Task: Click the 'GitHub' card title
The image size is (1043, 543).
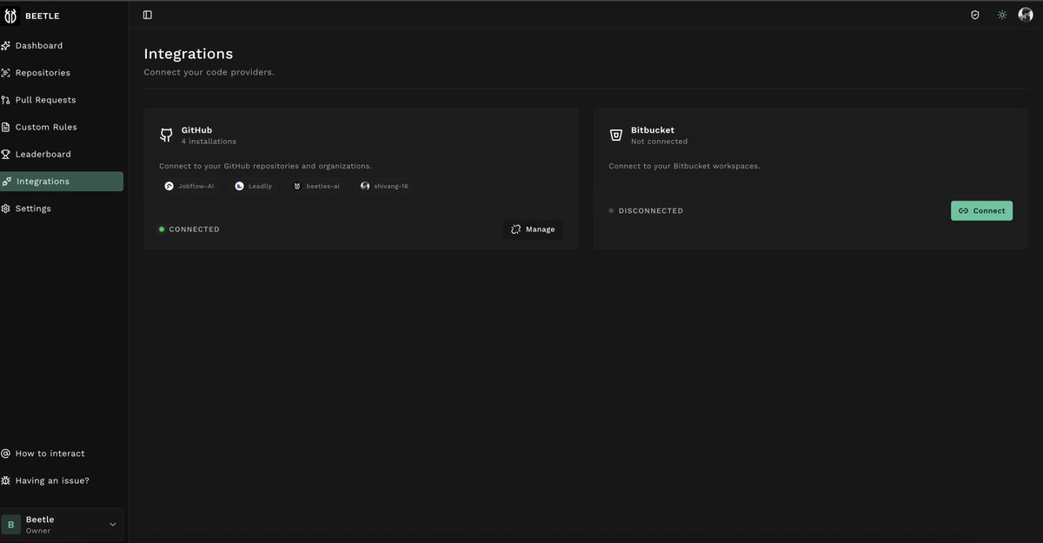Action: [196, 130]
